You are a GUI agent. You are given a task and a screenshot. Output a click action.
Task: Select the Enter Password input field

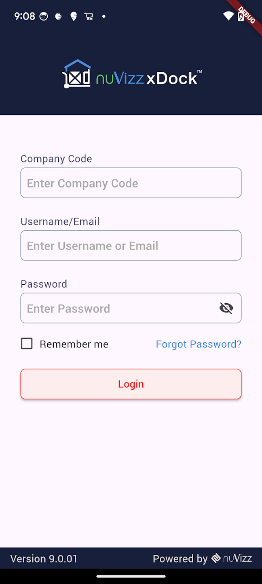pyautogui.click(x=117, y=308)
